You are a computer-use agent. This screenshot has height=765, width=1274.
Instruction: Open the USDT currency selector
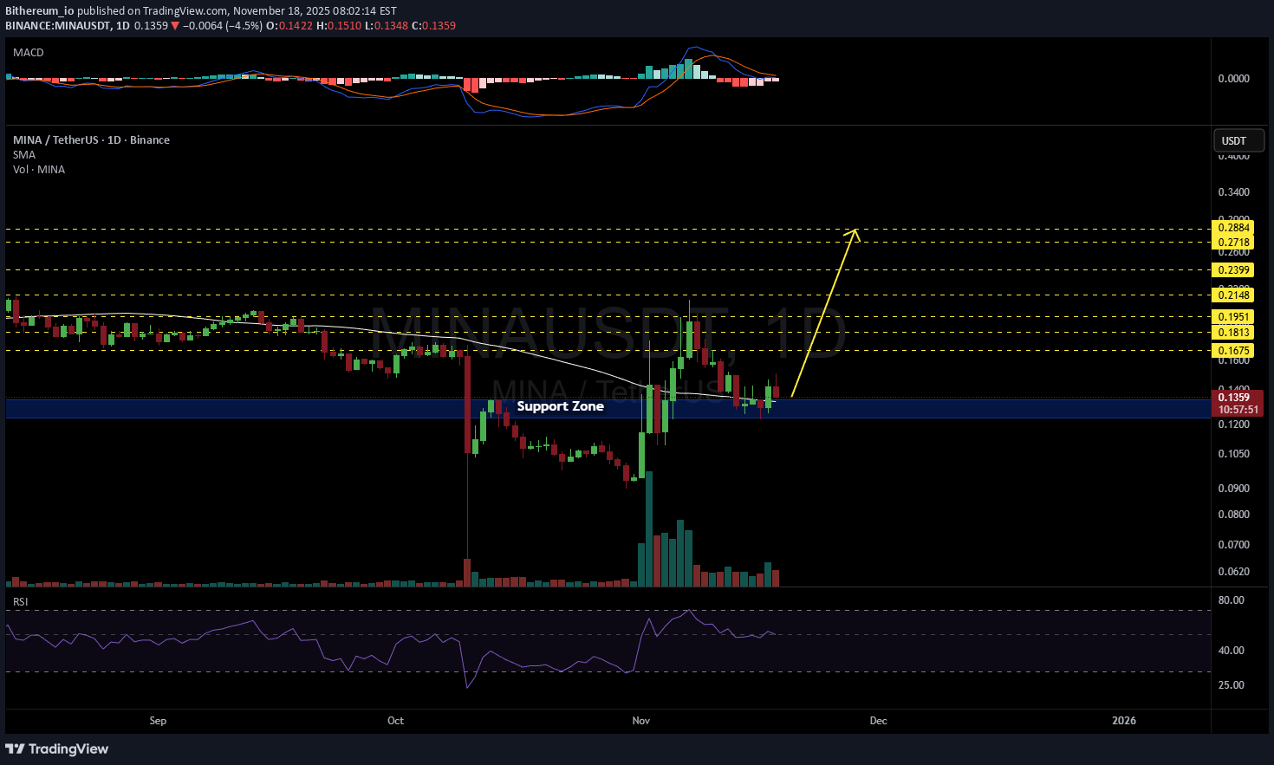coord(1238,140)
